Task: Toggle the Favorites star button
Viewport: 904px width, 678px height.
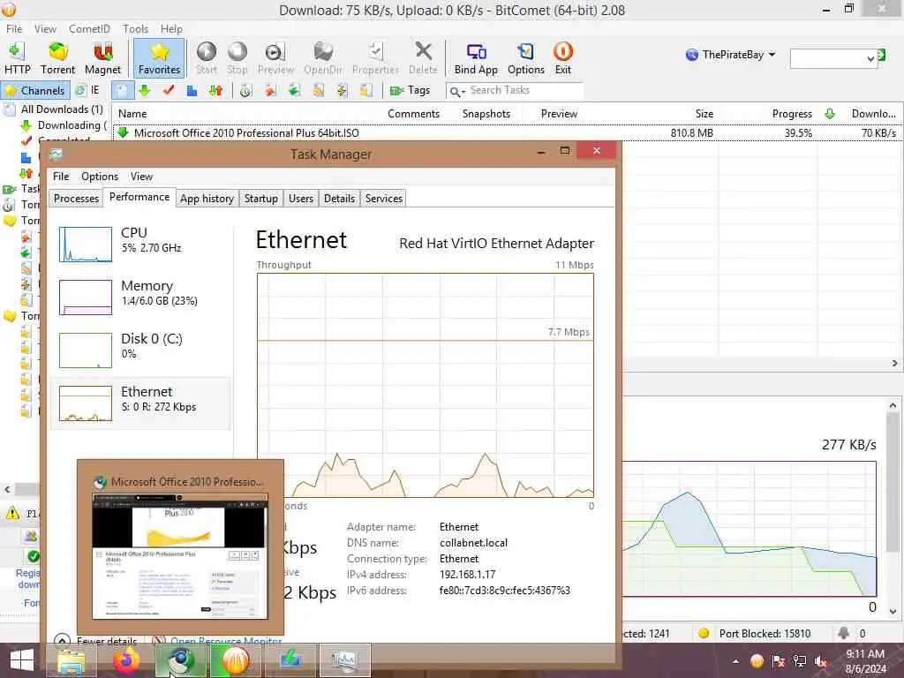Action: pyautogui.click(x=159, y=58)
